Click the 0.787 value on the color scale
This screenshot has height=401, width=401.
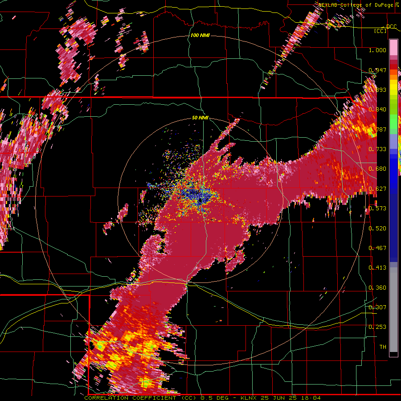pyautogui.click(x=377, y=129)
